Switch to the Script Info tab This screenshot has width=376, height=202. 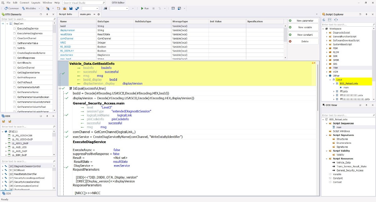coord(65,14)
